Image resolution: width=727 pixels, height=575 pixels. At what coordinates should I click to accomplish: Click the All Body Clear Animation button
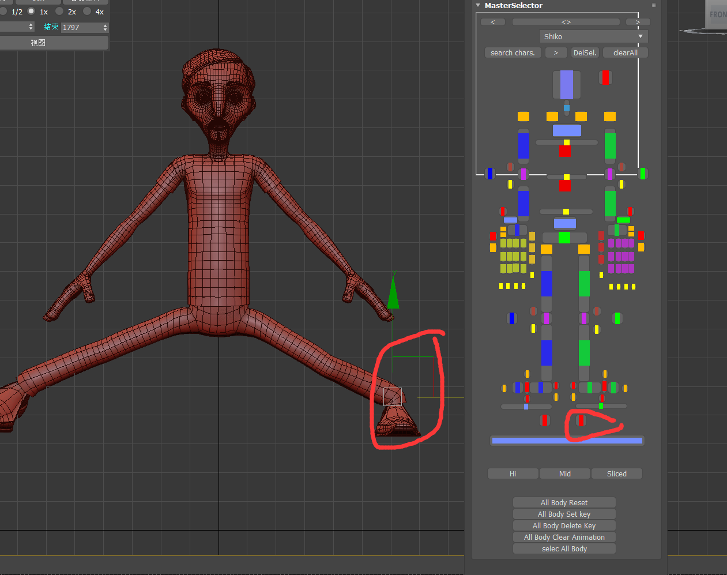pyautogui.click(x=564, y=537)
